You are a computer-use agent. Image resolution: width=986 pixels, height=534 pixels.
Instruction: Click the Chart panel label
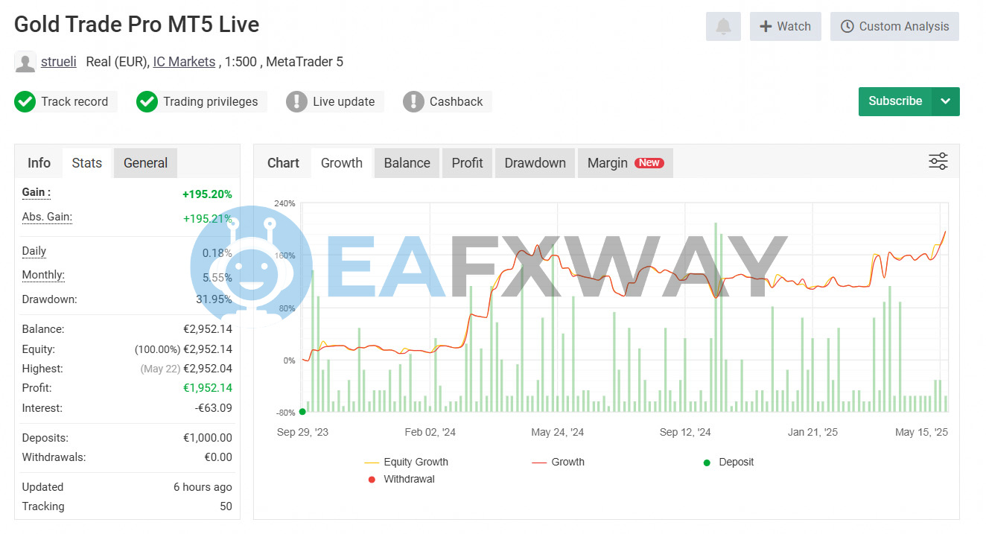pos(283,163)
